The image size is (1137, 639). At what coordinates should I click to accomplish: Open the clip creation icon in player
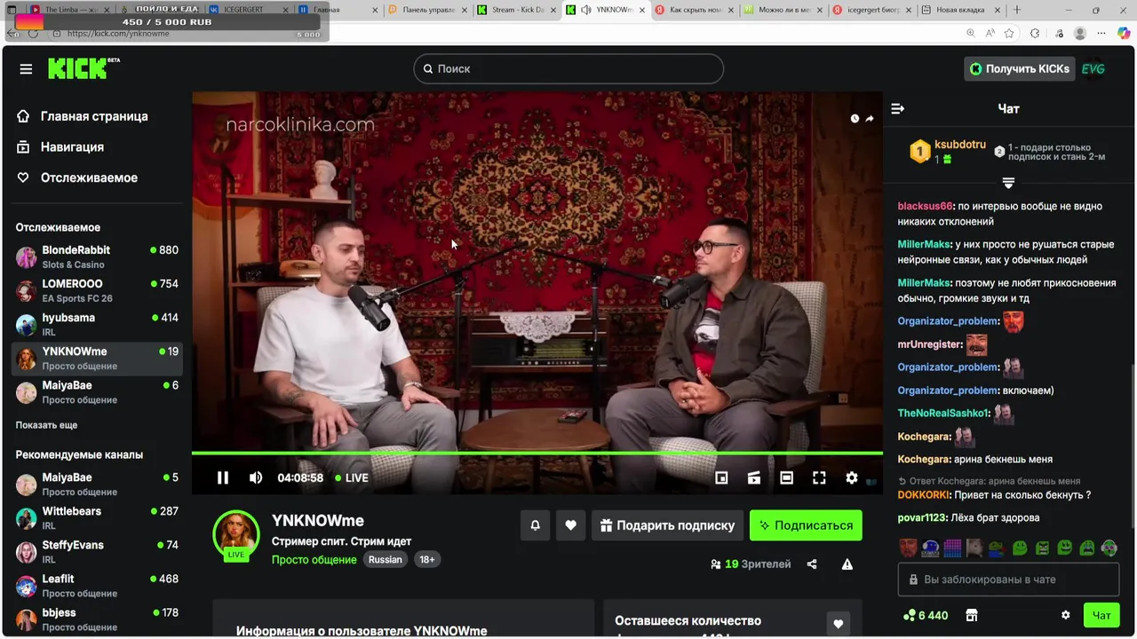(754, 477)
